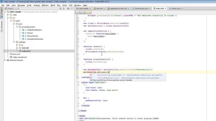Close the applicationContext.xml editor tab
This screenshot has height=121, width=216.
(129, 8)
